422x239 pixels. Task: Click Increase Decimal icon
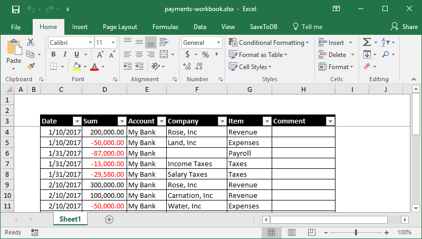pos(187,66)
